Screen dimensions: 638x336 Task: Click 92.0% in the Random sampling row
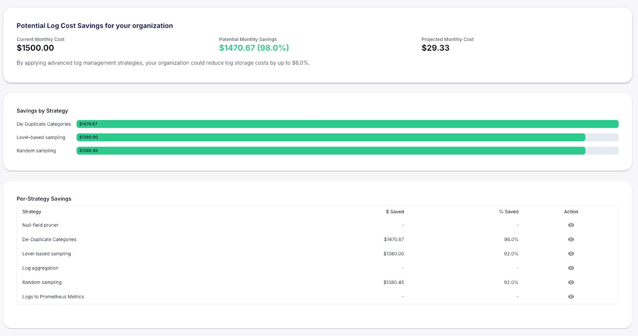511,283
